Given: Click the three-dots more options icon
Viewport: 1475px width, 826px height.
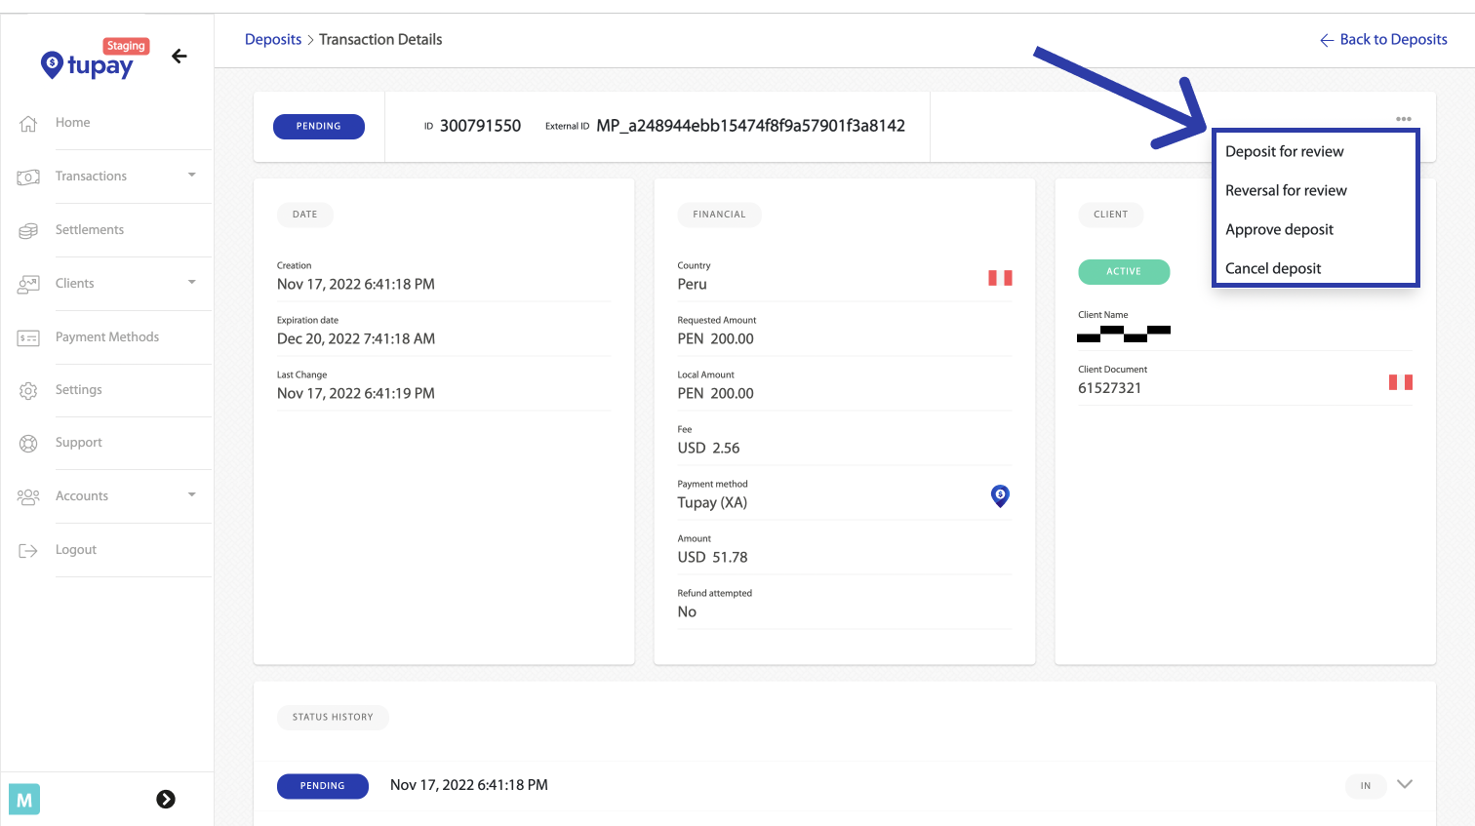Looking at the screenshot, I should 1403,119.
